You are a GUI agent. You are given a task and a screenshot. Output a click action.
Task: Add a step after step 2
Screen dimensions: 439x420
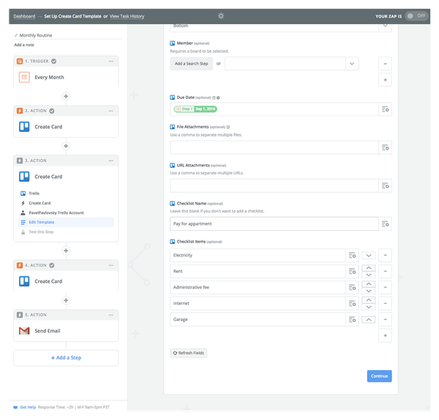[66, 146]
